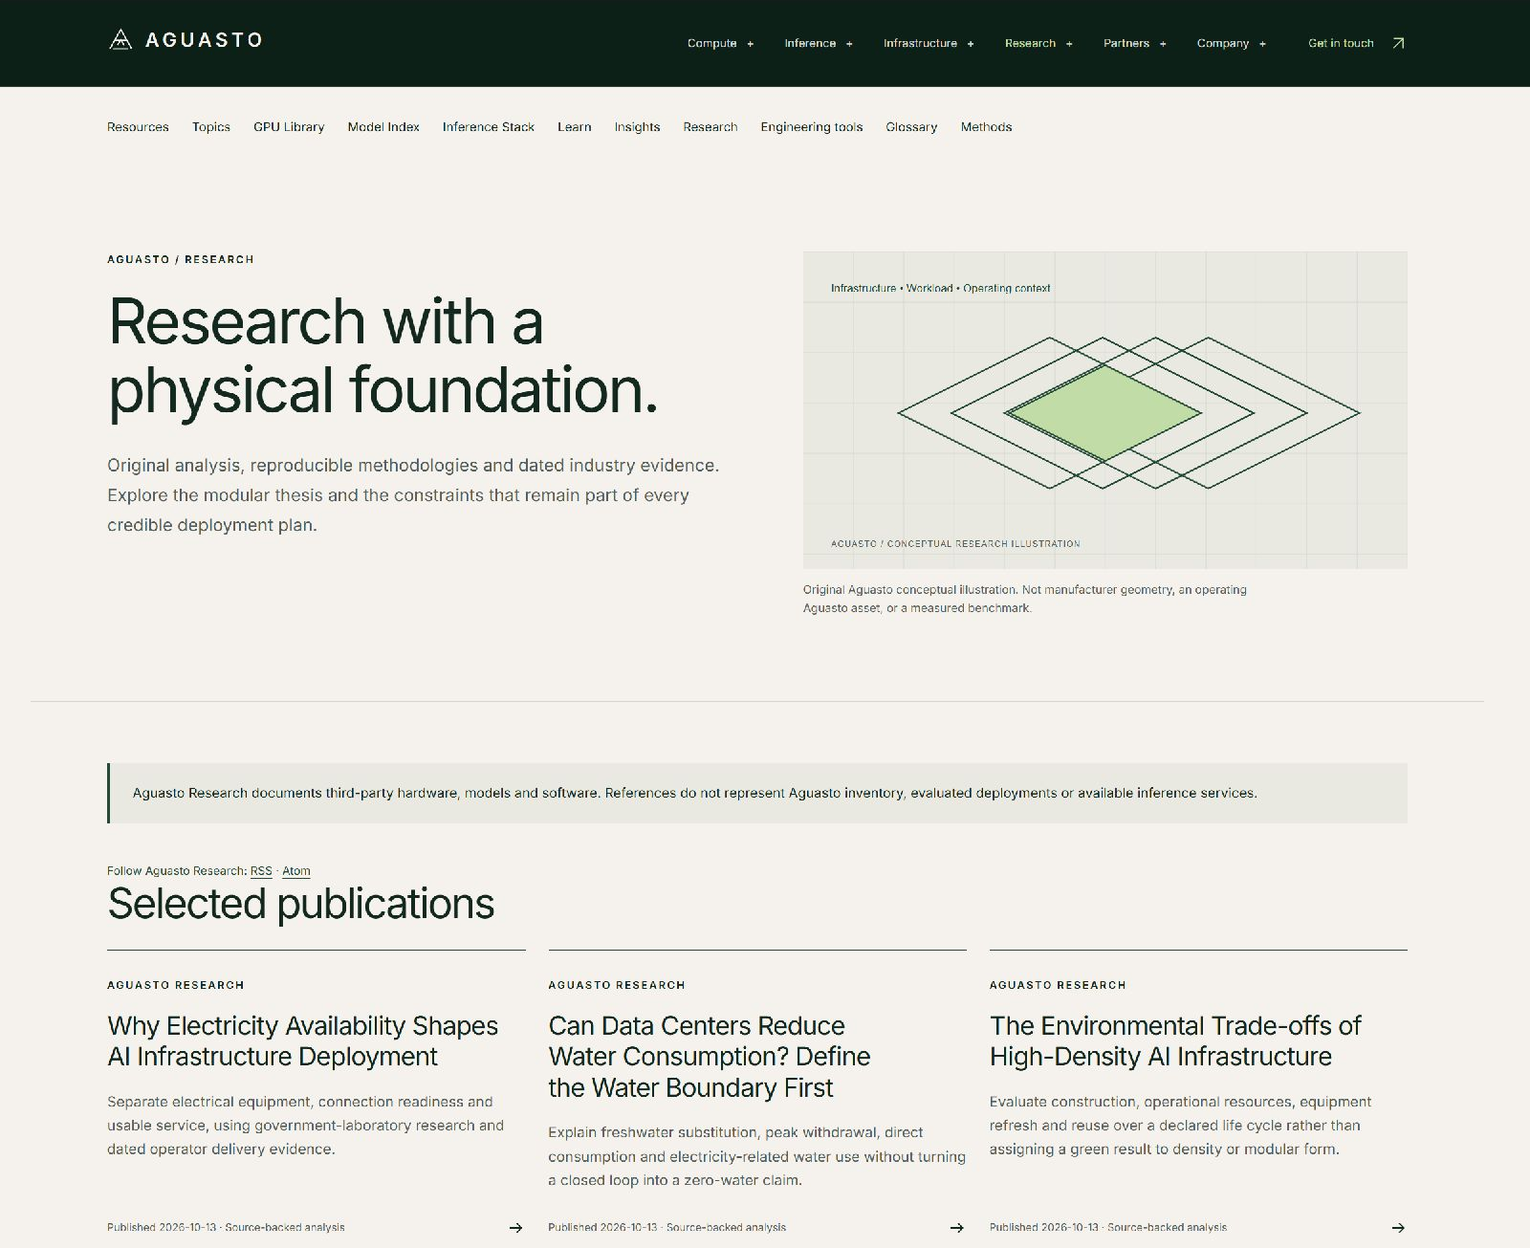Screen dimensions: 1530x1248
Task: Open the Can Data Centers Reduce Water article
Action: click(709, 1057)
